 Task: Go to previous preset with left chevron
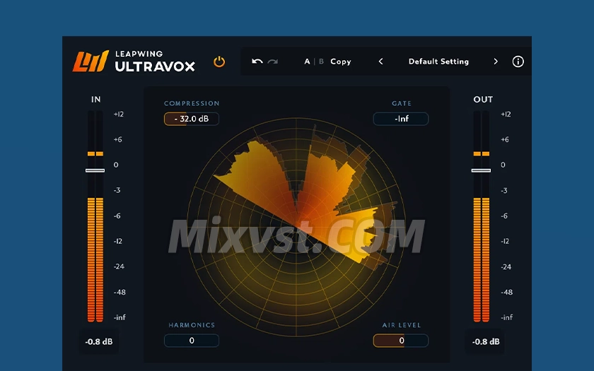(380, 61)
